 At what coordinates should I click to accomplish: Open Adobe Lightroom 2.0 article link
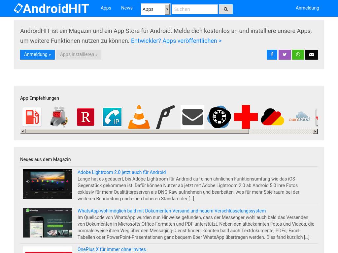point(121,172)
